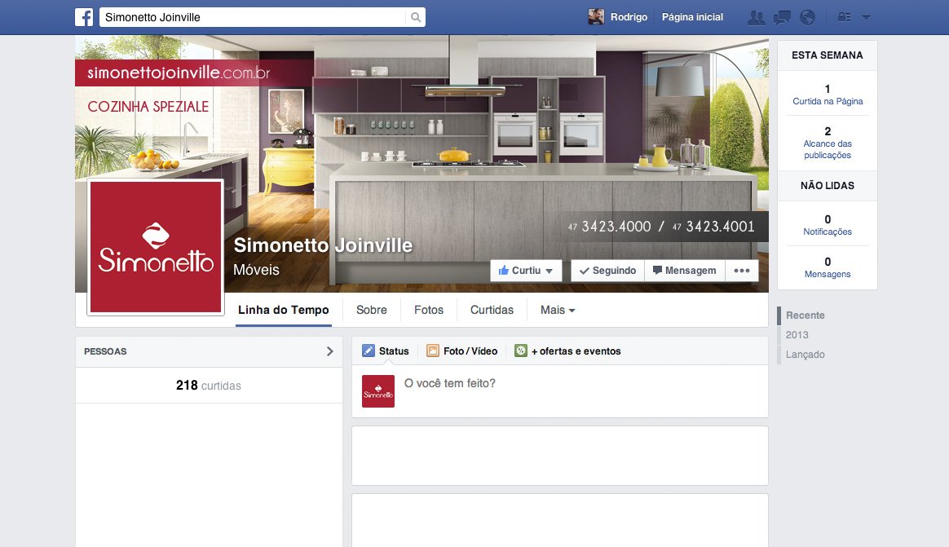
Task: Choose the ofertas e eventos option
Action: 567,351
